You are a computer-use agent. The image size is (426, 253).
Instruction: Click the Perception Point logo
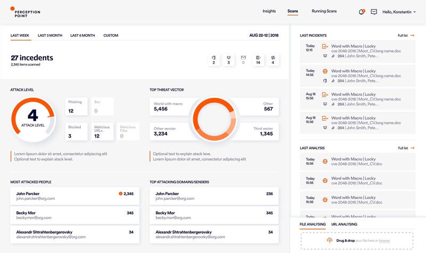(24, 11)
